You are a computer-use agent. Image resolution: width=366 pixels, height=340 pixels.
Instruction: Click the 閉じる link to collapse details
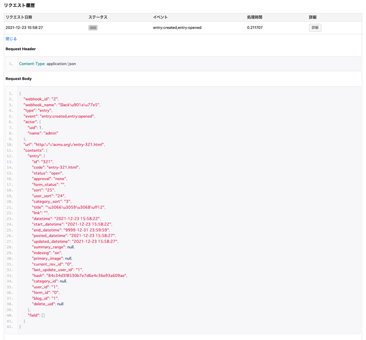coord(11,39)
